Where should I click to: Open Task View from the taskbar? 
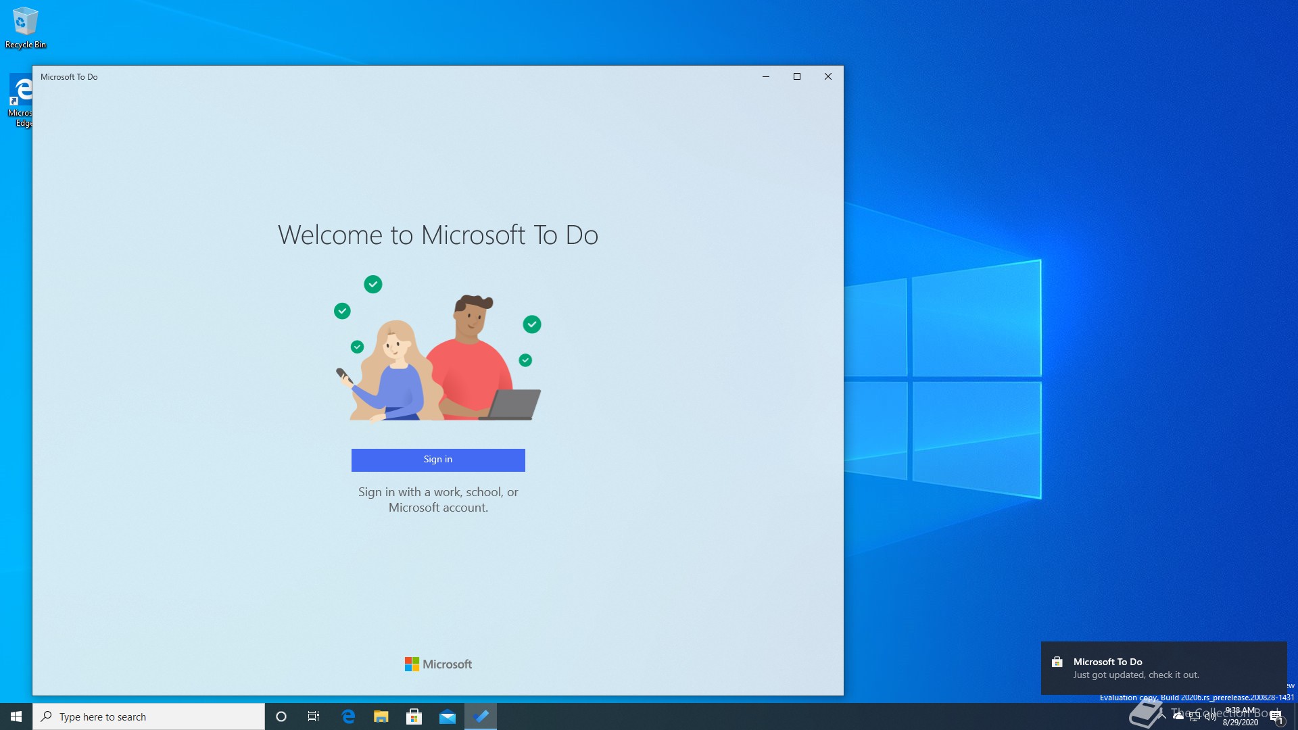point(314,716)
